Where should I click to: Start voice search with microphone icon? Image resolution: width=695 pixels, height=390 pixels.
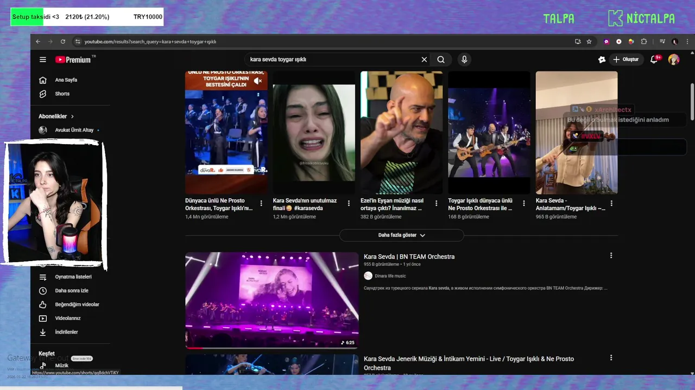[464, 60]
